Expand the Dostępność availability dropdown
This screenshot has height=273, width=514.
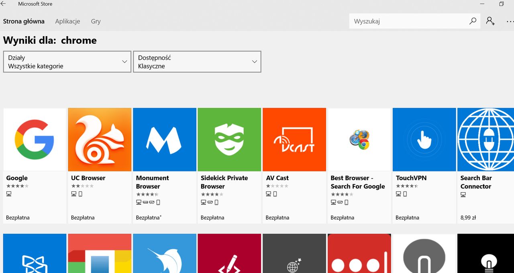(197, 61)
